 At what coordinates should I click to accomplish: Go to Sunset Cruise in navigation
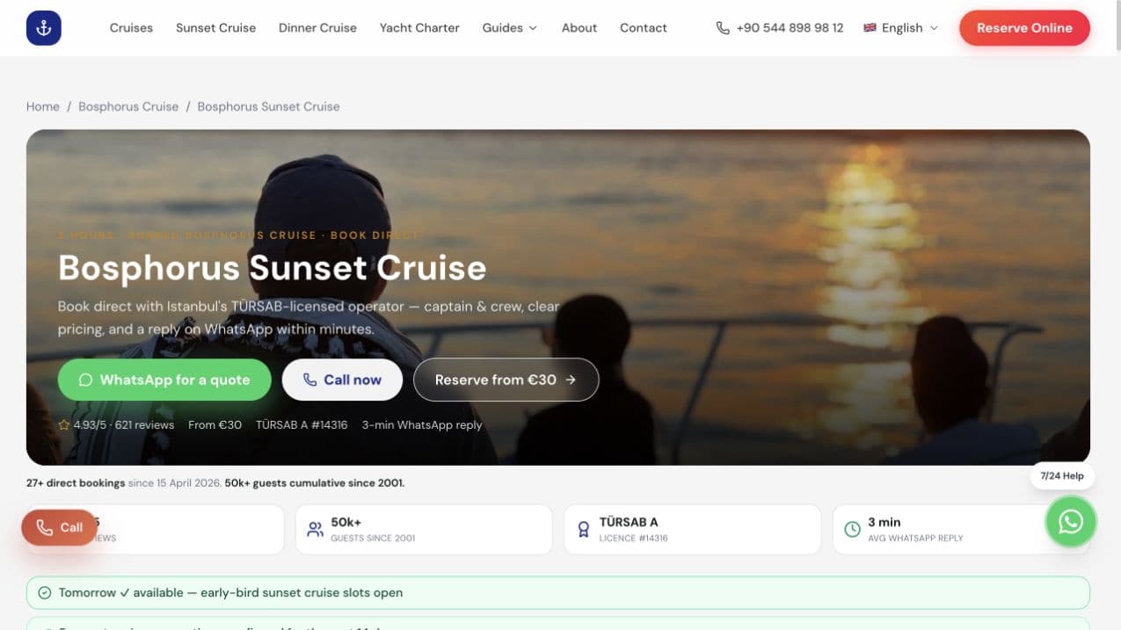pyautogui.click(x=215, y=28)
